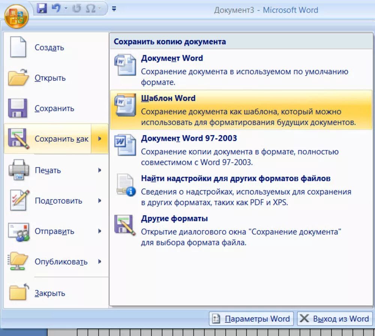Viewport: 375px width, 336px height.
Task: Click the printer icon for Печать
Action: click(19, 169)
